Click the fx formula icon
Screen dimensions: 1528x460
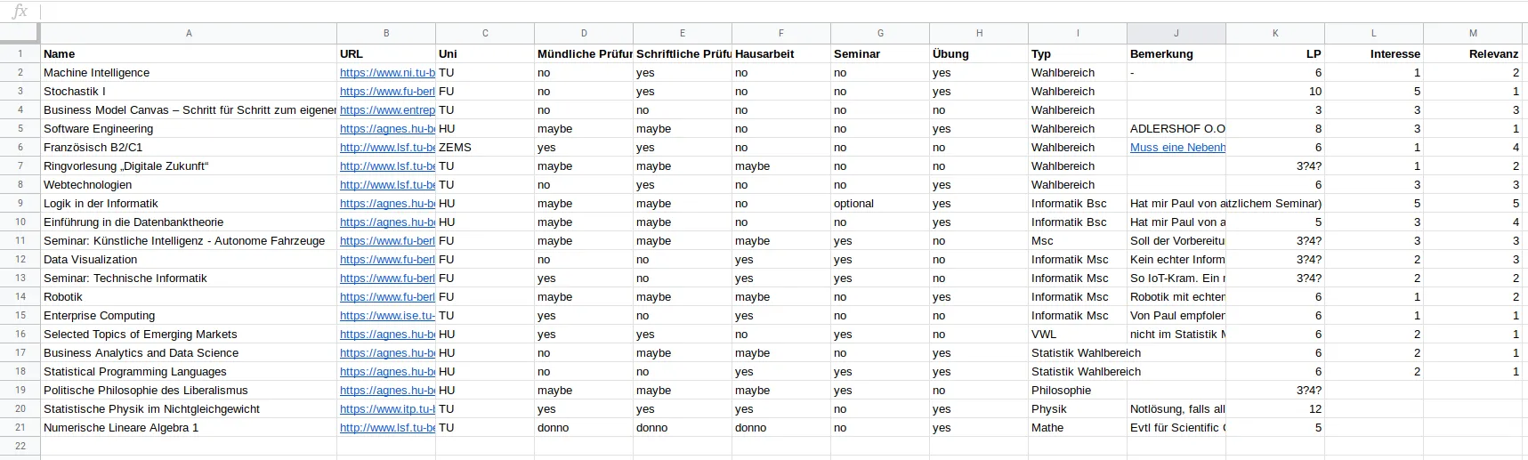(20, 12)
